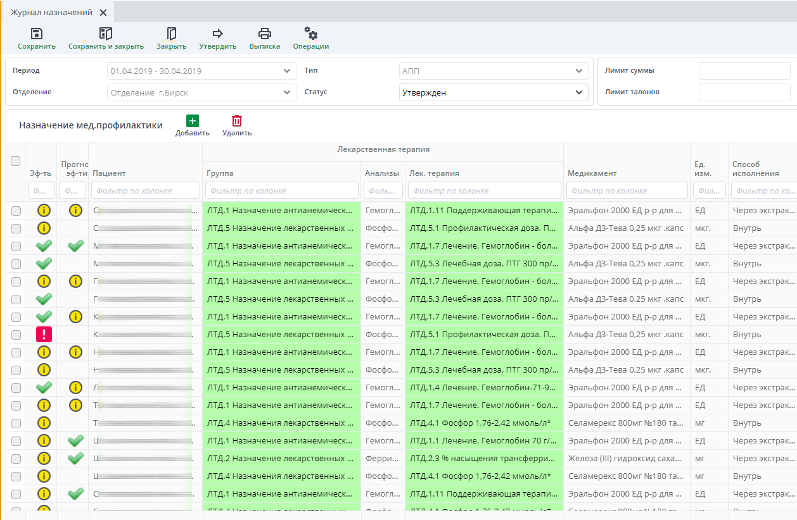797x520 pixels.
Task: Click the red trash Удалить icon
Action: point(237,121)
